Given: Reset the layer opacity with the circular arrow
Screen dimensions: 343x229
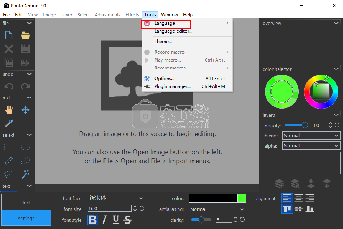Looking at the screenshot, I should [337, 125].
